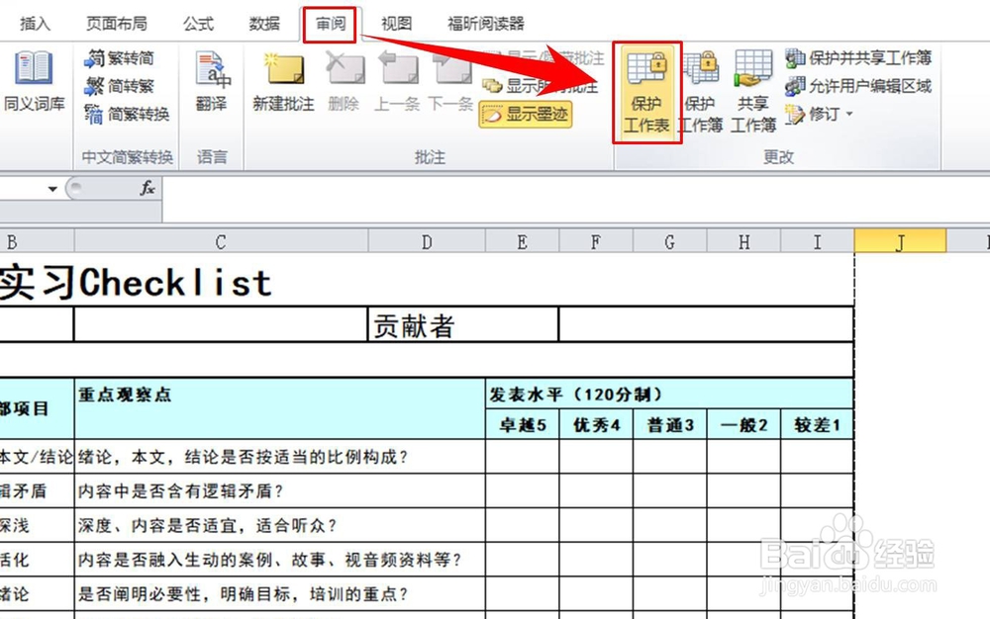Open the 数据 (Data) ribbon tab
This screenshot has width=990, height=619.
coord(264,24)
